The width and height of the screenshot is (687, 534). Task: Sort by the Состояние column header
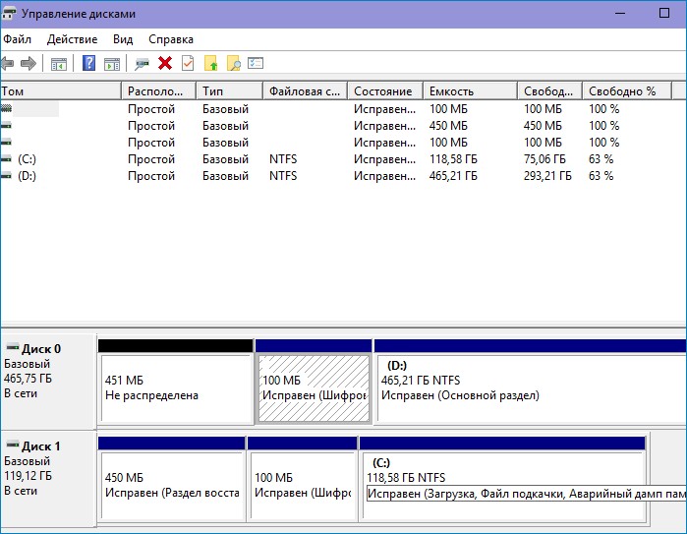382,91
